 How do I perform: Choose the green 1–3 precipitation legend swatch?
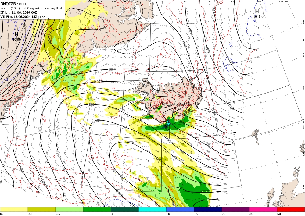[x=97, y=209]
